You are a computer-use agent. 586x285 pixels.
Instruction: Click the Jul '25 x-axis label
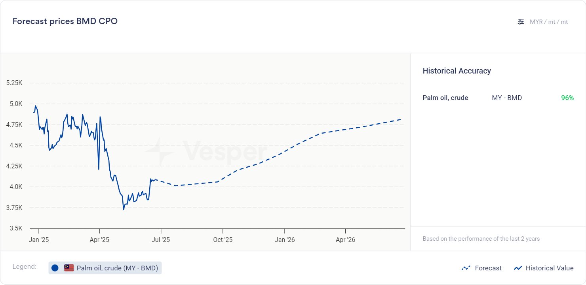pos(161,240)
